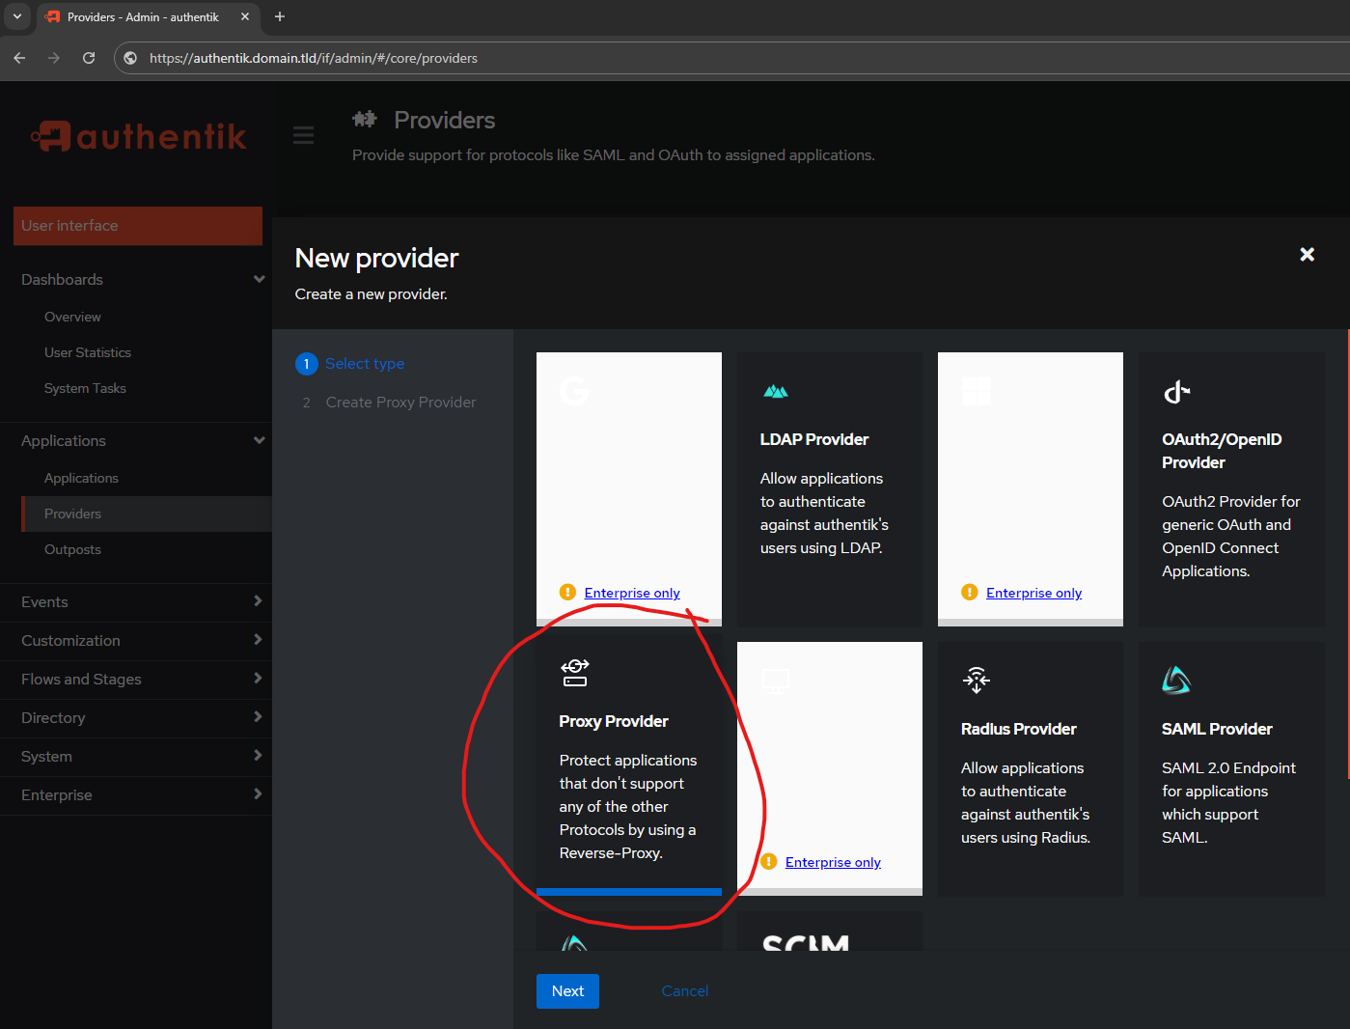
Task: Click the LDAP Provider mountain icon
Action: pyautogui.click(x=776, y=391)
